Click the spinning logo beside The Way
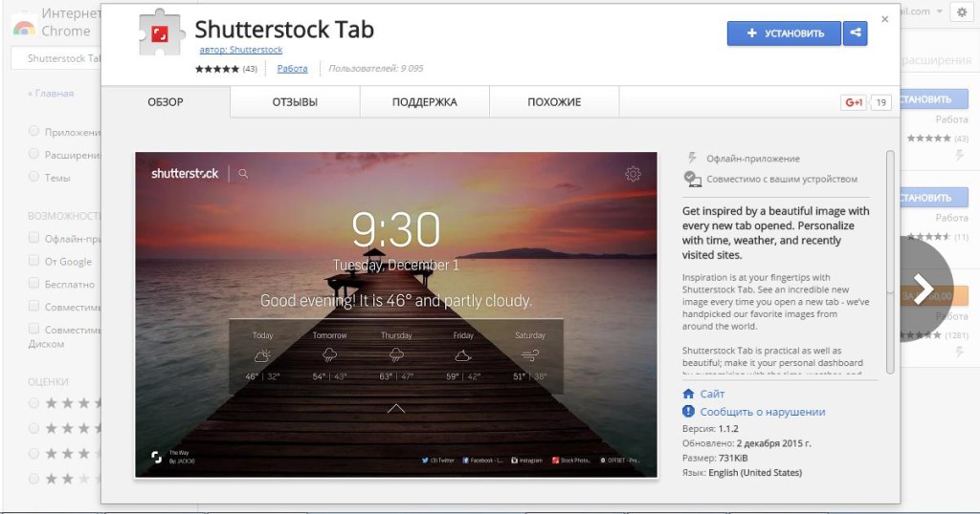980x514 pixels. pos(156,458)
